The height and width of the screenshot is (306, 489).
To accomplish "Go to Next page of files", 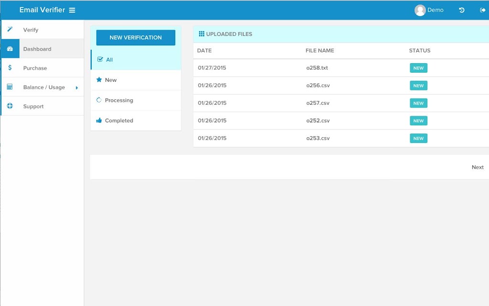I will tap(478, 167).
